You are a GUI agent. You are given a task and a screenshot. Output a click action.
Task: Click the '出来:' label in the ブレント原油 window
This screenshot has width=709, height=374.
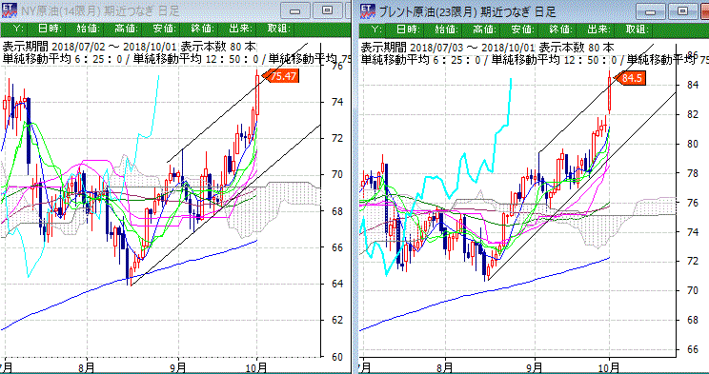(599, 30)
